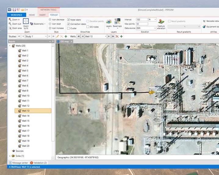This screenshot has width=219, height=175.
Task: Open the INSERT ribbon tab
Action: click(42, 15)
